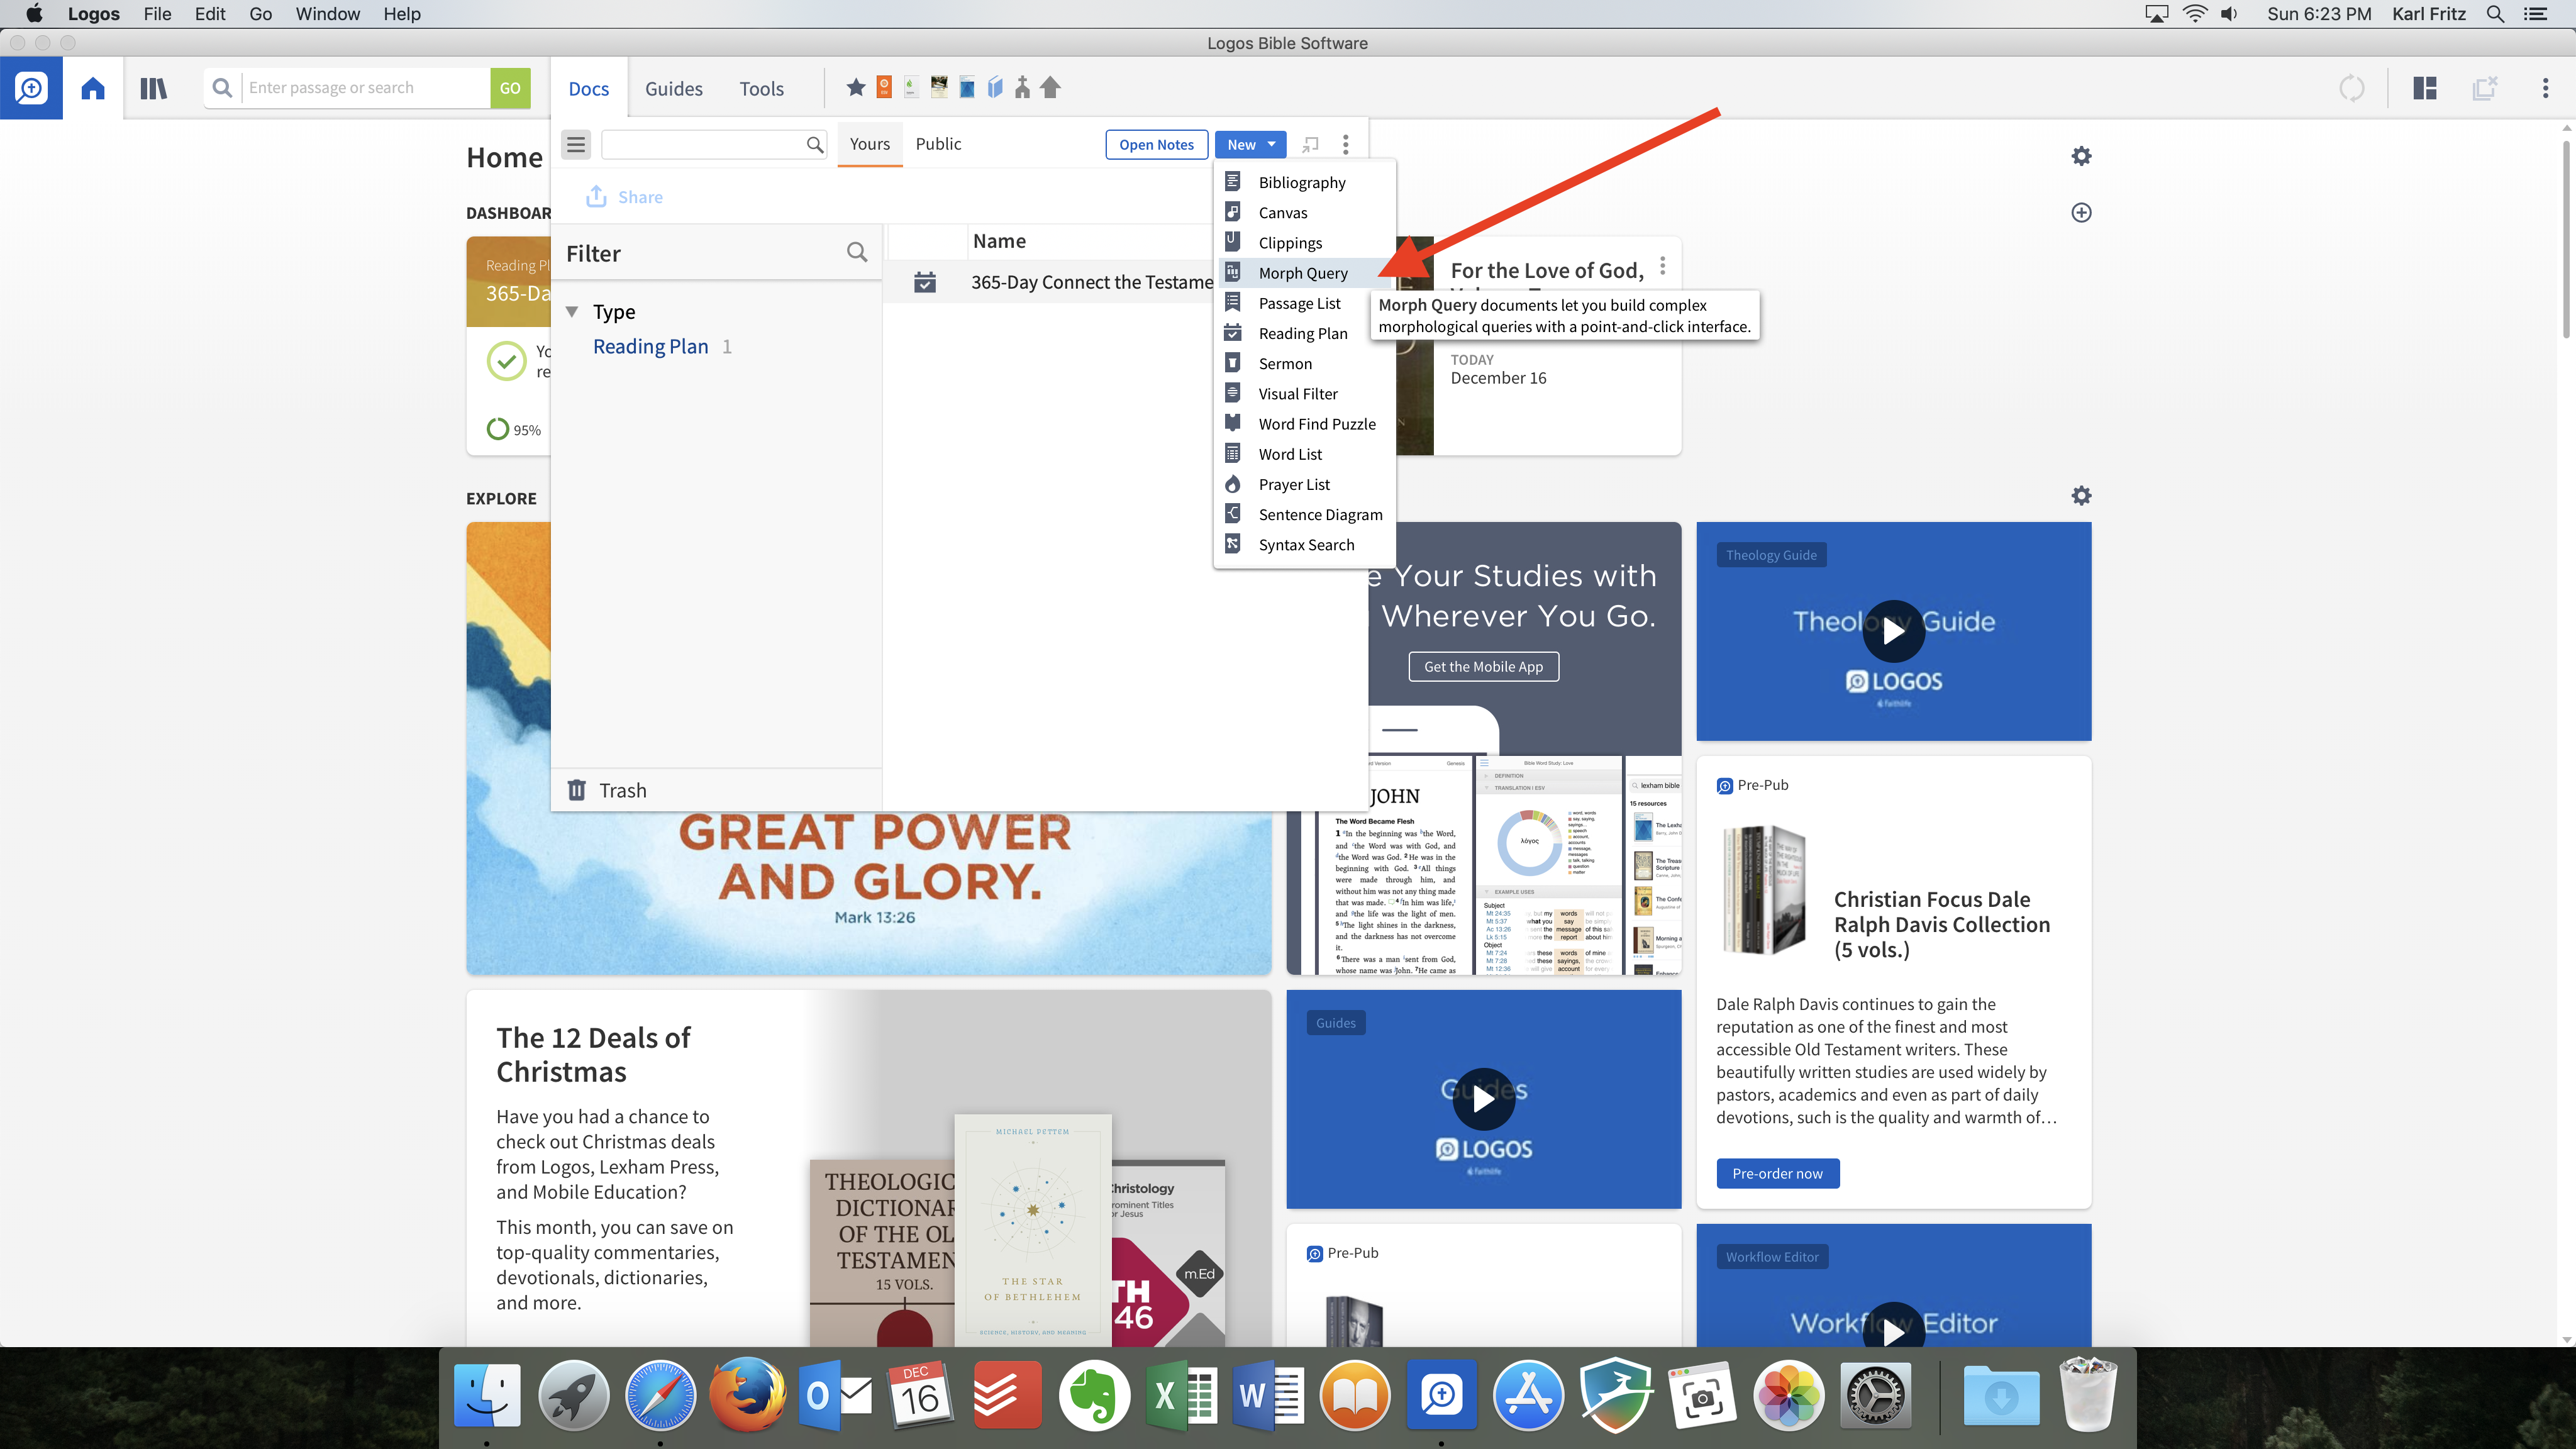The height and width of the screenshot is (1449, 2576).
Task: Click the Pre-order now button
Action: 1777,1173
